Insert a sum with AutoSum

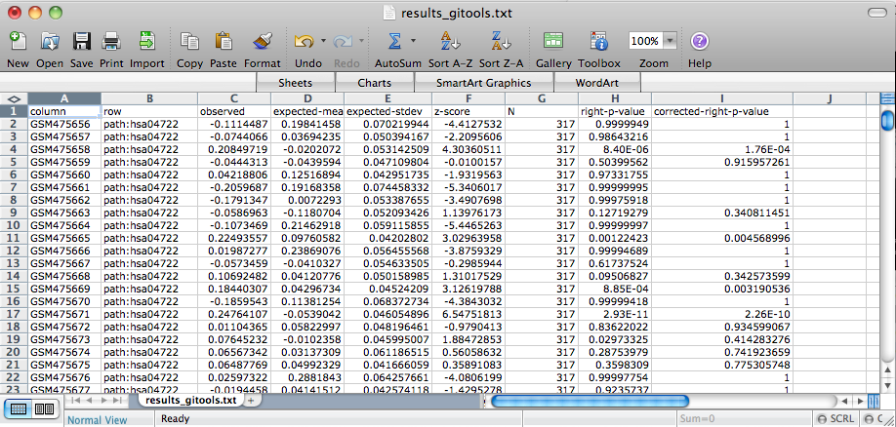(394, 41)
